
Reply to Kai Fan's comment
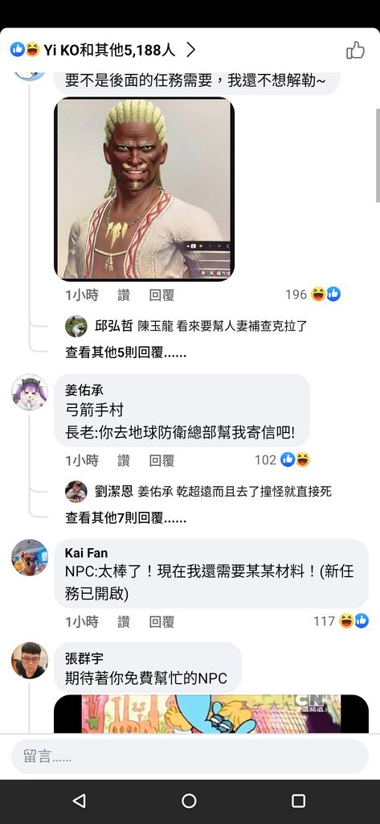tap(161, 622)
